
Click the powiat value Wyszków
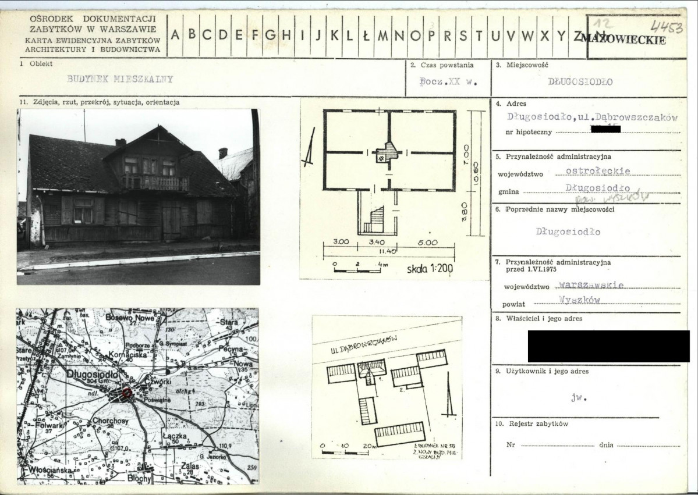point(579,300)
